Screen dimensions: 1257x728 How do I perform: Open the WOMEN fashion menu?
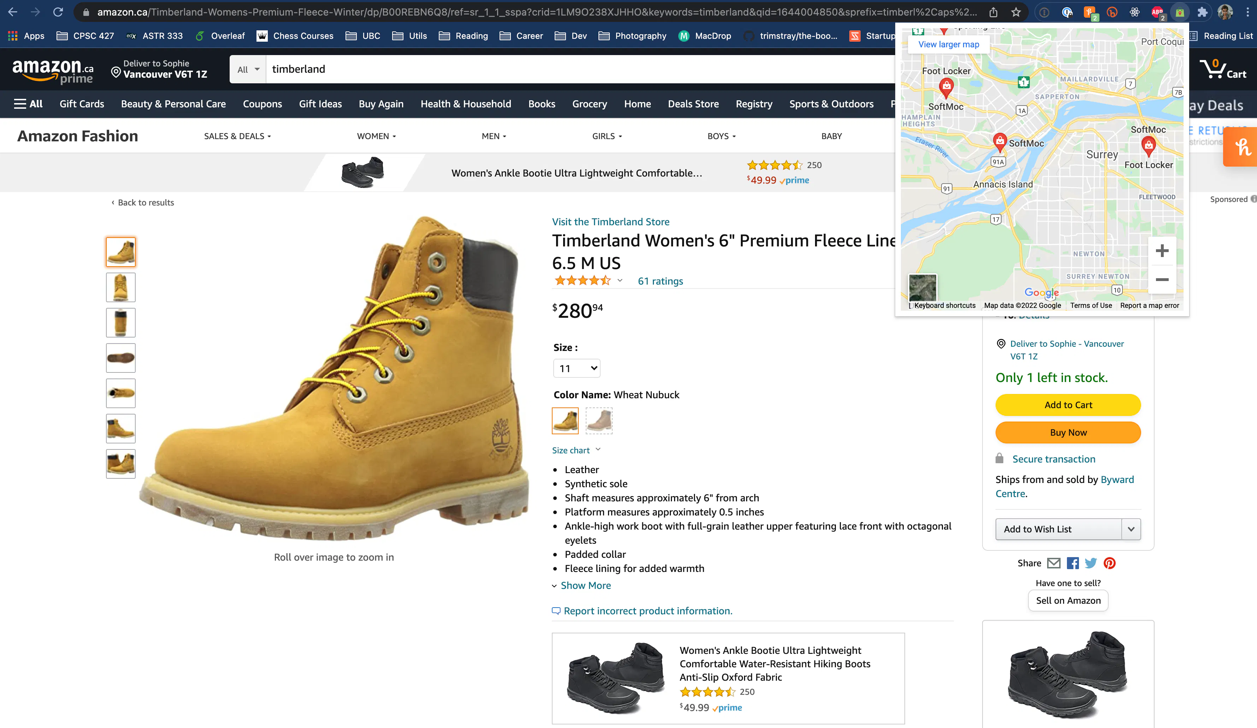(x=376, y=136)
